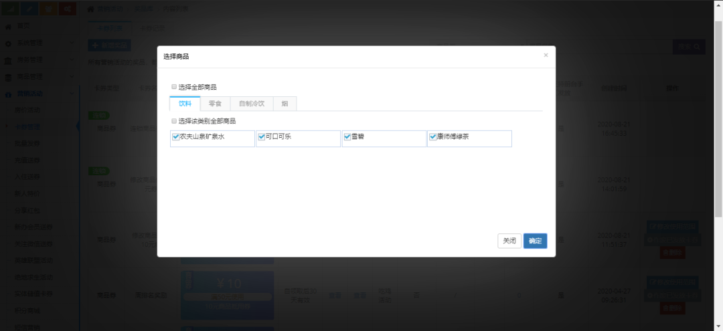Click the gear icon beside 系统管理
This screenshot has height=331, width=723.
[8, 43]
